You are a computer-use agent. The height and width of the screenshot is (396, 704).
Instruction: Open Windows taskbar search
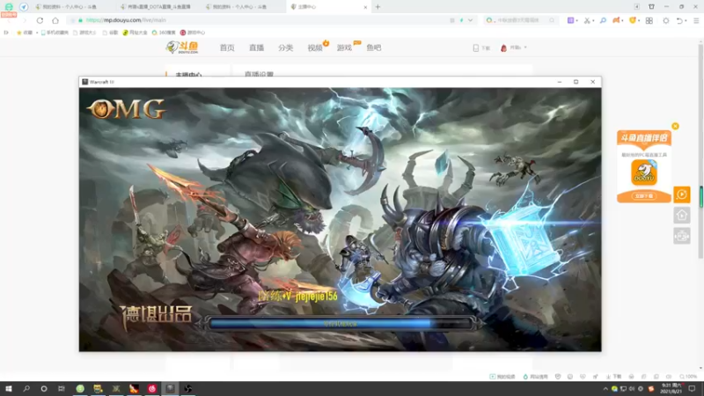(26, 389)
